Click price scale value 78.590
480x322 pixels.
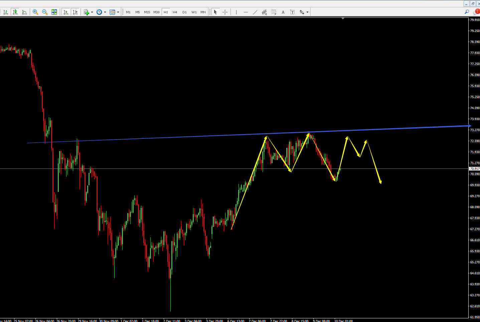475,42
